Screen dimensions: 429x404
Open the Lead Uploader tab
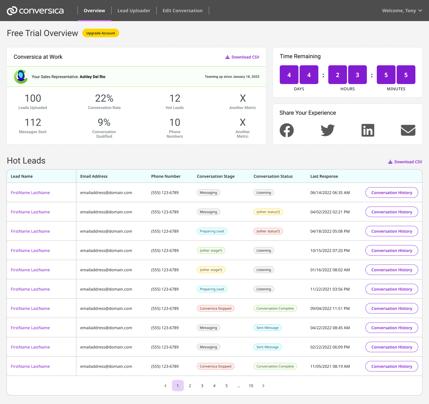click(134, 11)
